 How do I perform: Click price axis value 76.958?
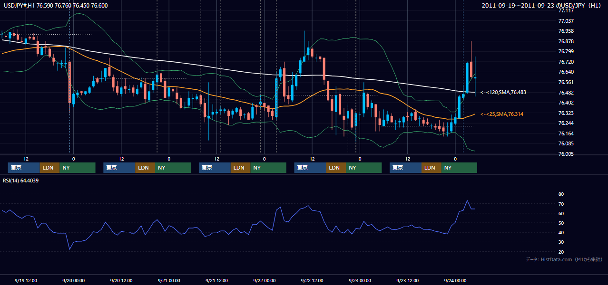(x=566, y=31)
